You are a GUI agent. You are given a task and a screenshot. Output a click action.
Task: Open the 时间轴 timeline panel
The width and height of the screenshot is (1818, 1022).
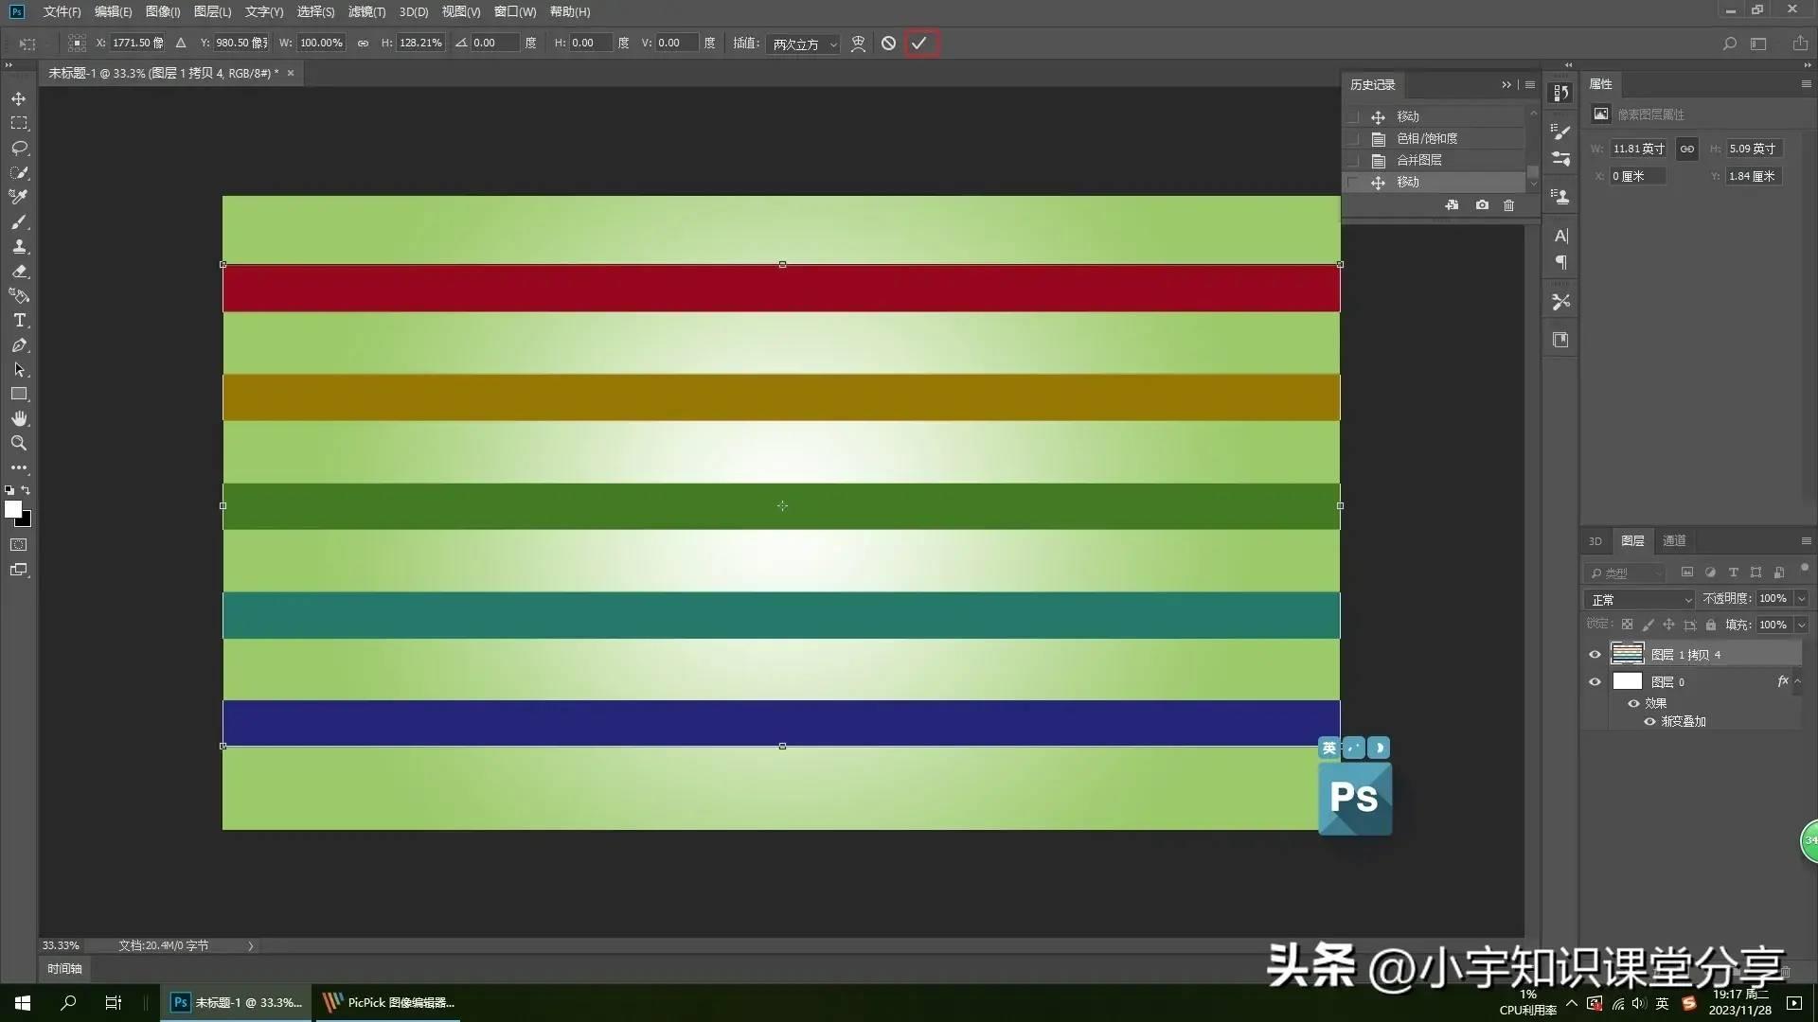click(x=64, y=969)
